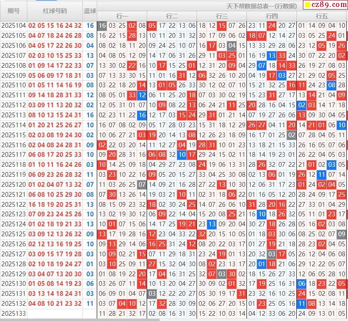This screenshot has width=348, height=321.
Task: Click the empty issue row 2025133
Action: tap(13, 313)
